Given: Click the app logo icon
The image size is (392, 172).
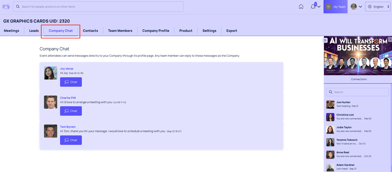Looking at the screenshot, I should [x=6, y=7].
